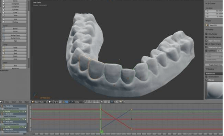Viewport: 224px width, 136px height.
Task: Toggle the Matcap checkbox
Action: click(x=206, y=80)
